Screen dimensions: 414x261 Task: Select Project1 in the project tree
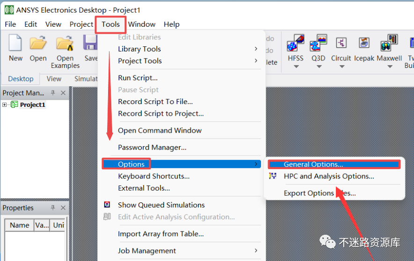33,104
